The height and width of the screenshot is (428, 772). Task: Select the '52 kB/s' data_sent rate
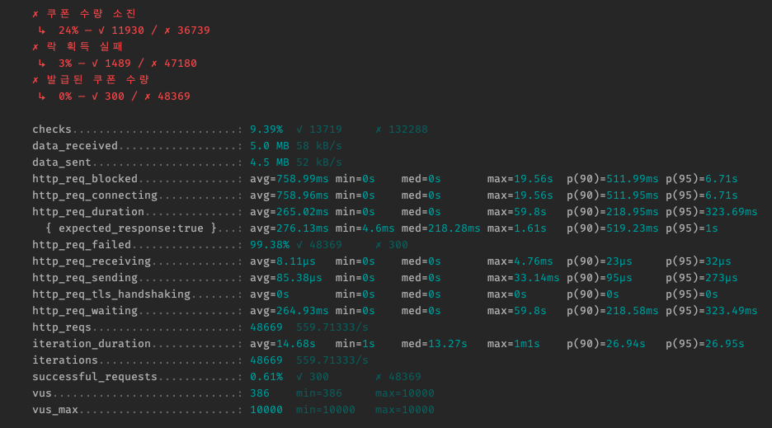(319, 162)
